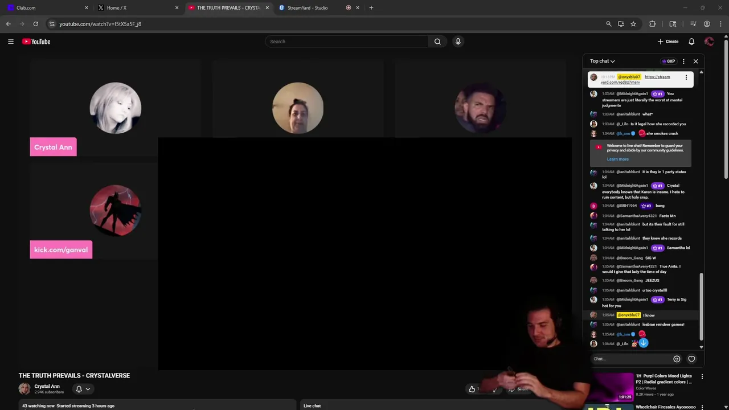The height and width of the screenshot is (410, 729).
Task: Send a heart reaction in live chat
Action: coord(691,359)
